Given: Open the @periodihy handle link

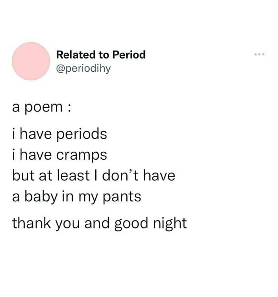Looking at the screenshot, I should tap(83, 68).
